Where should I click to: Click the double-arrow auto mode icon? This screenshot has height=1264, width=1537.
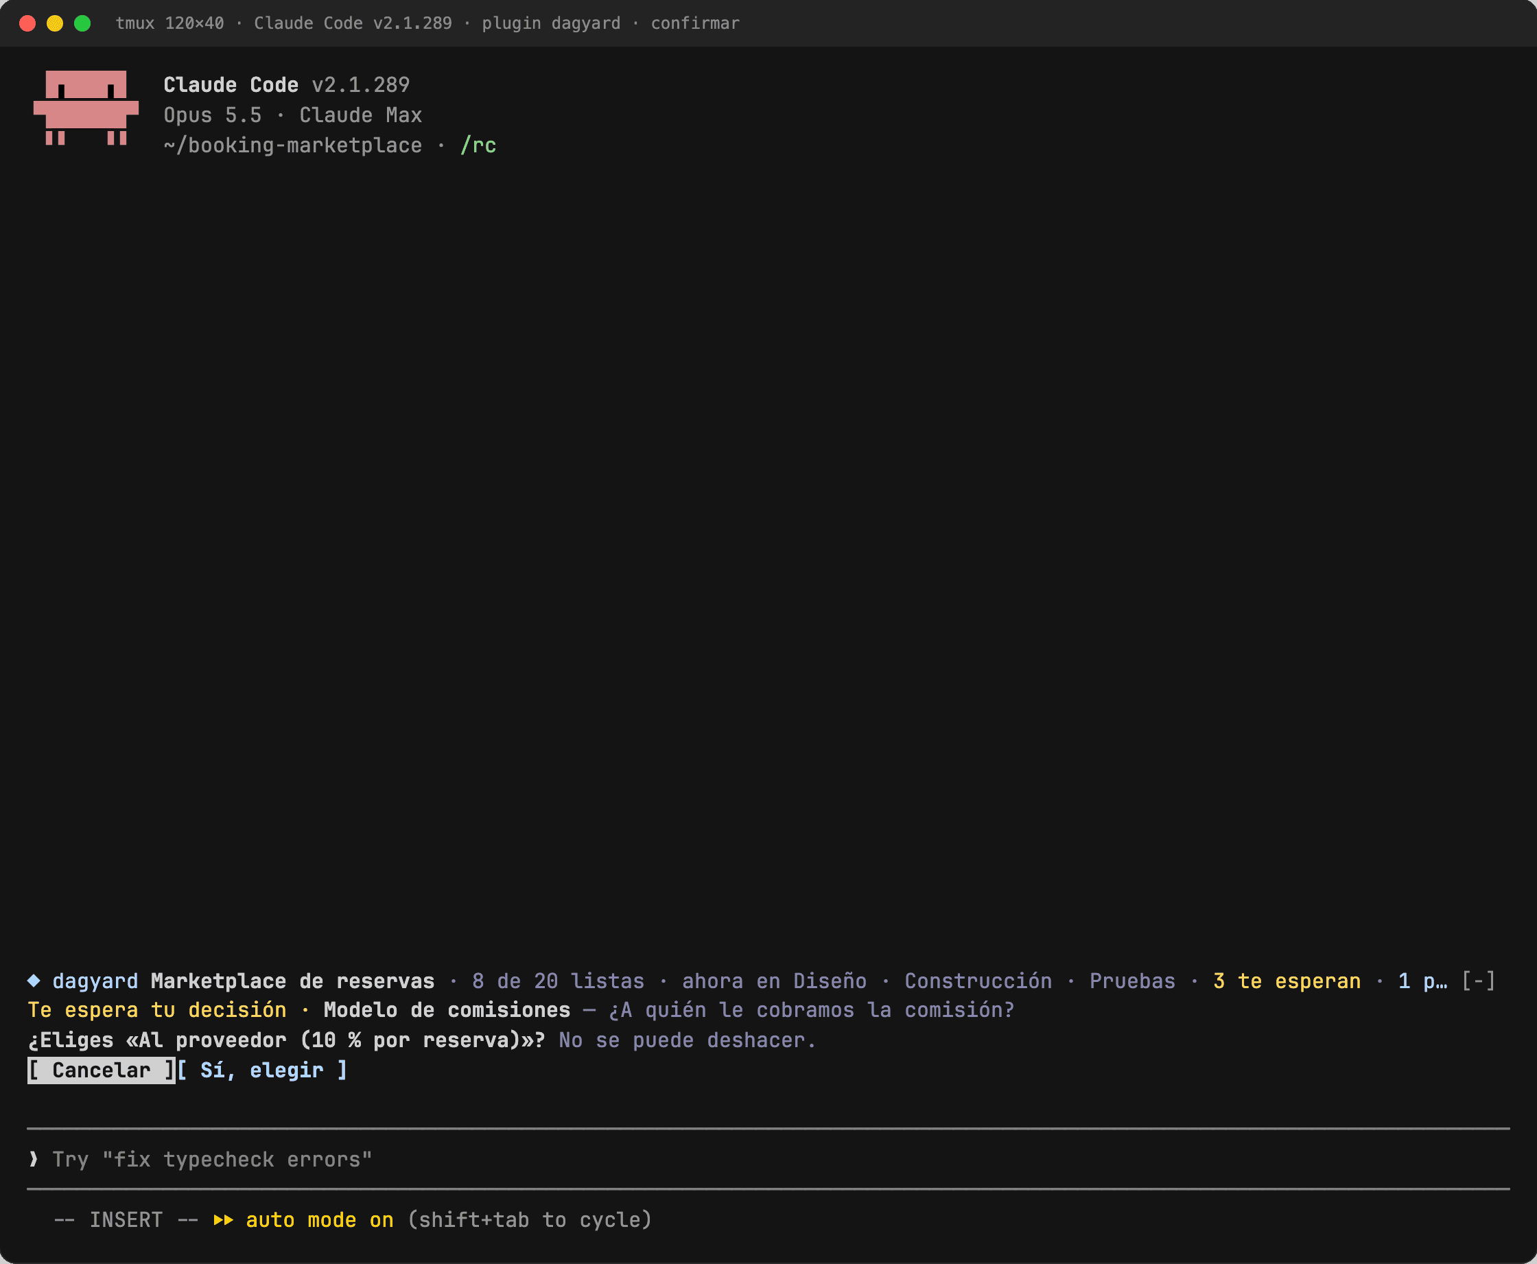coord(224,1219)
